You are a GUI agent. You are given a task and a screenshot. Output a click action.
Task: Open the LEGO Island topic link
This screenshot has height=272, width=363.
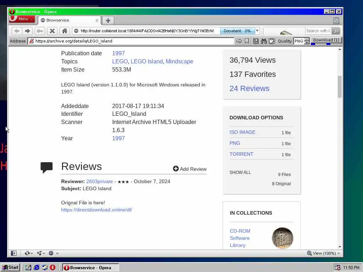point(146,61)
